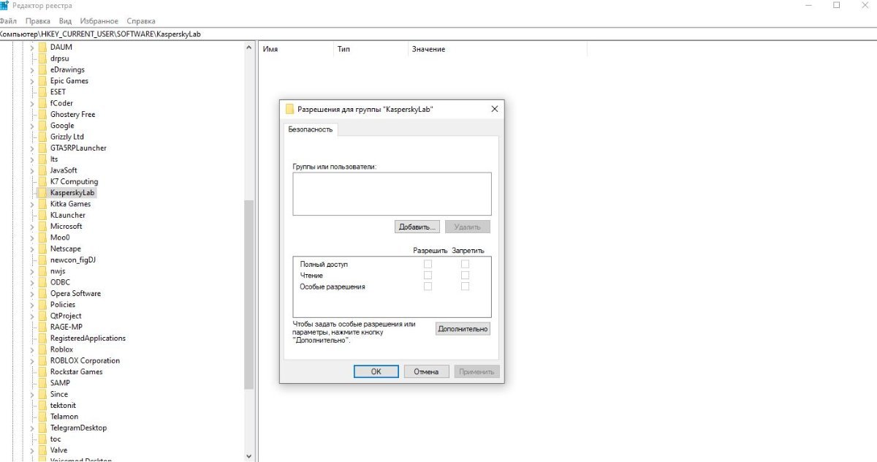Click folder icon in permissions dialog title
The height and width of the screenshot is (462, 877).
click(289, 109)
